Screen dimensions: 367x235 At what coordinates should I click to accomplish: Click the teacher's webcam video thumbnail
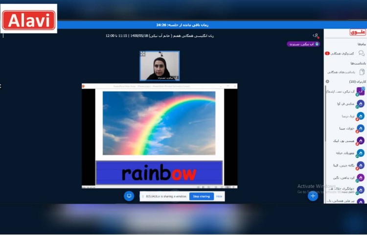click(x=160, y=66)
